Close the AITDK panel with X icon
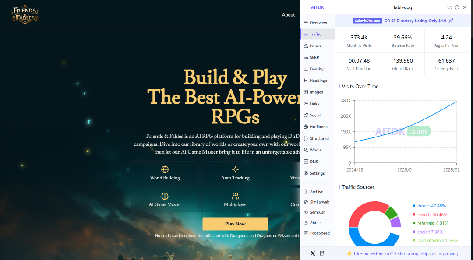This screenshot has height=260, width=473. [x=465, y=7]
